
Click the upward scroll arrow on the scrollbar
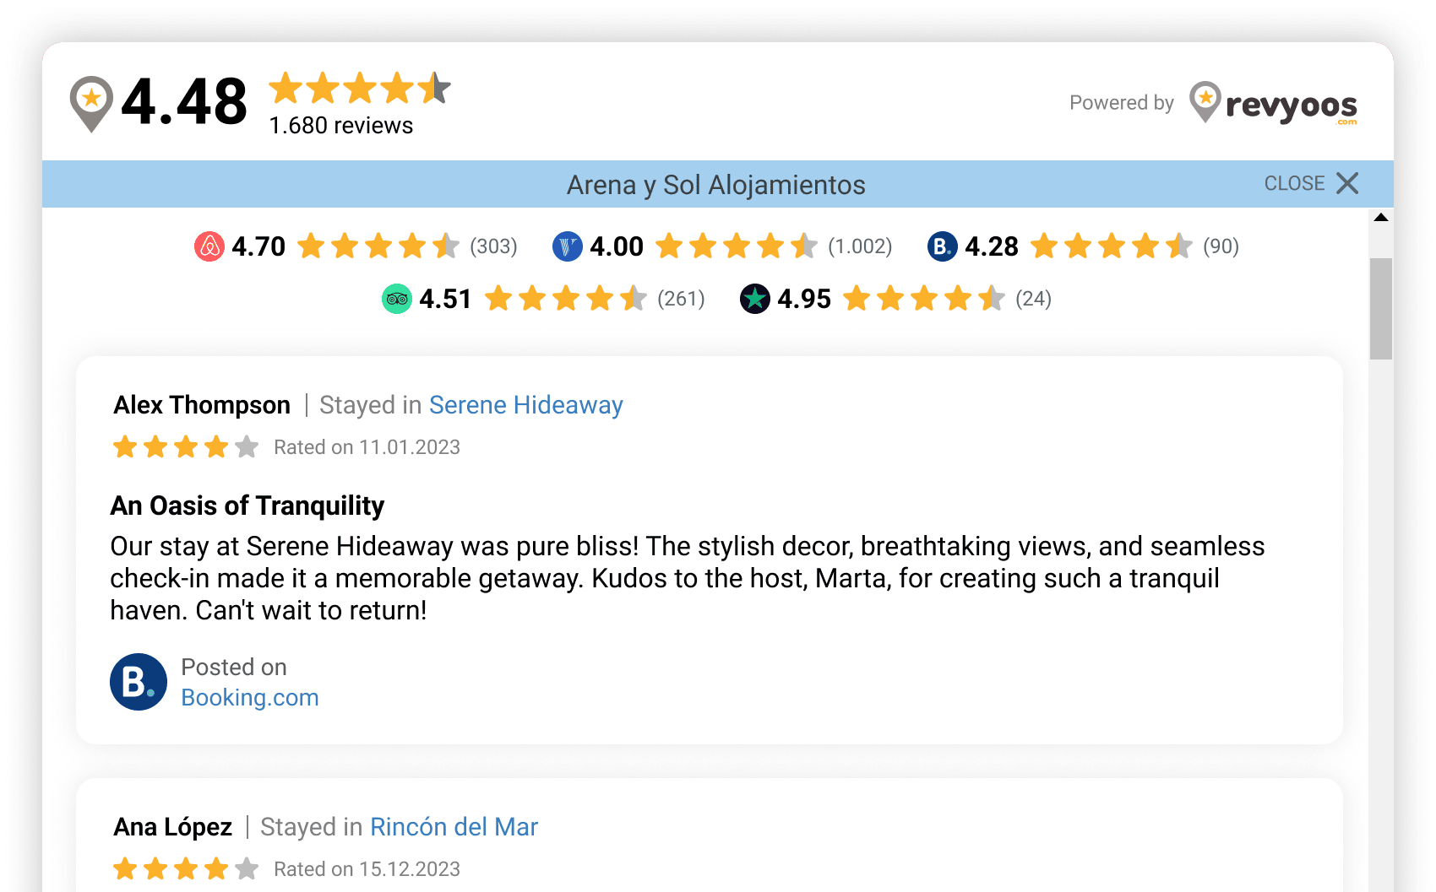1380,219
